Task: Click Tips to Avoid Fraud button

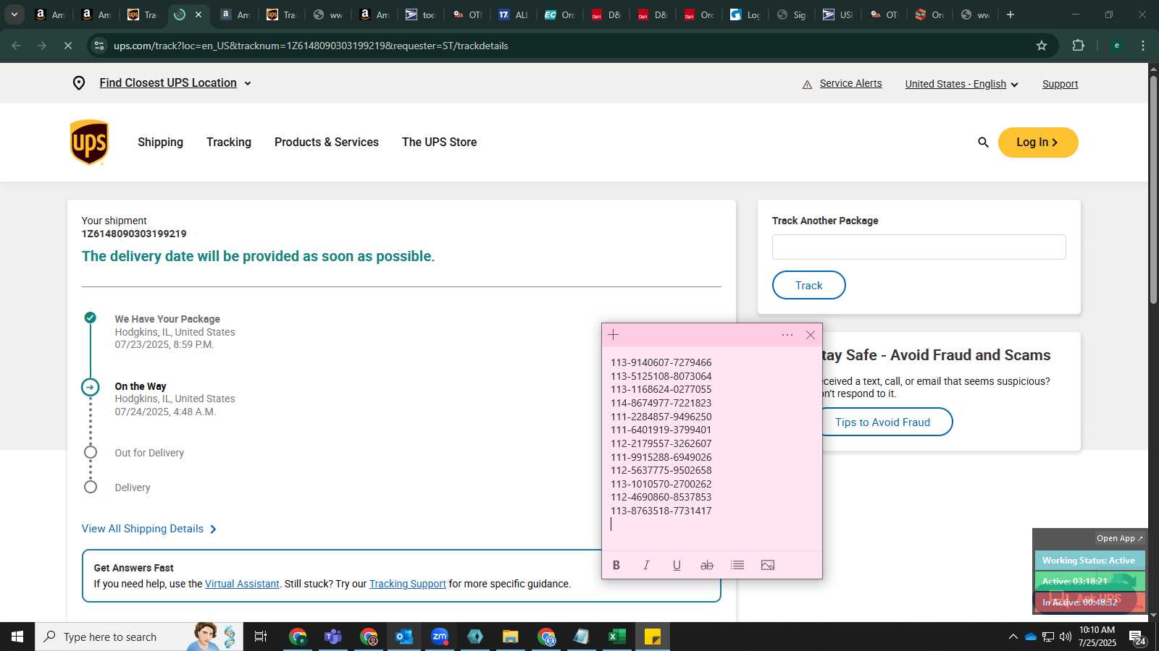Action: (x=883, y=422)
